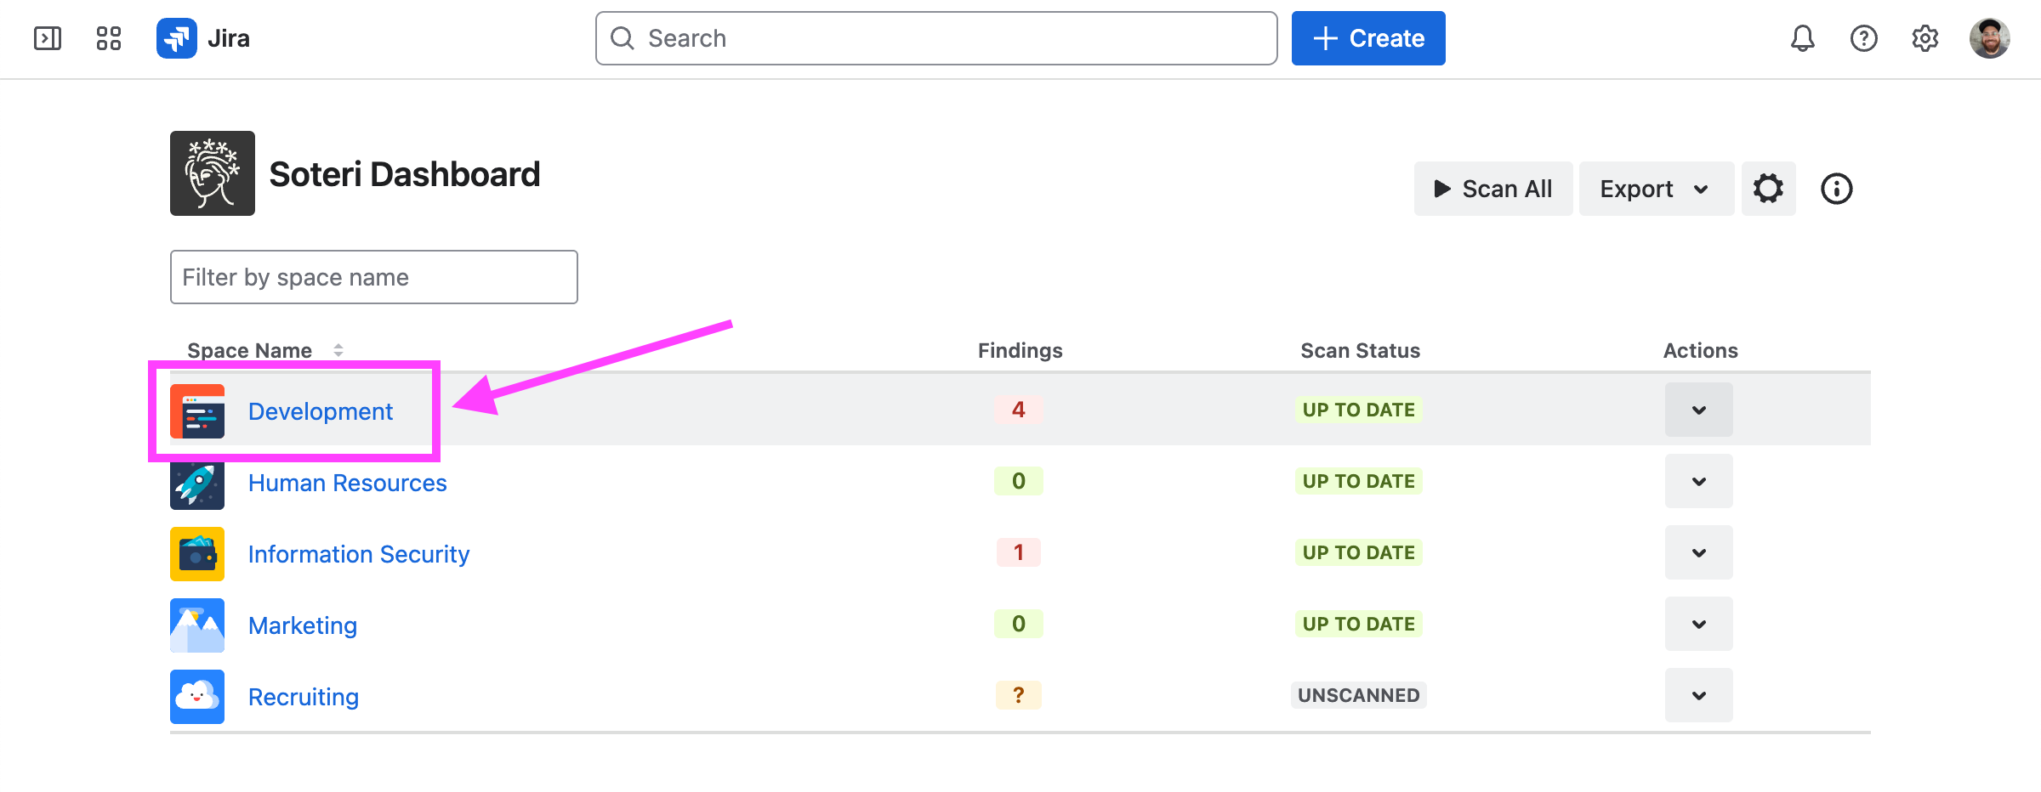Open Soteri dashboard settings gear
The image size is (2041, 792).
click(x=1768, y=189)
